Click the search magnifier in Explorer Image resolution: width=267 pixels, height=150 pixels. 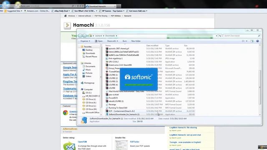[x=259, y=36]
